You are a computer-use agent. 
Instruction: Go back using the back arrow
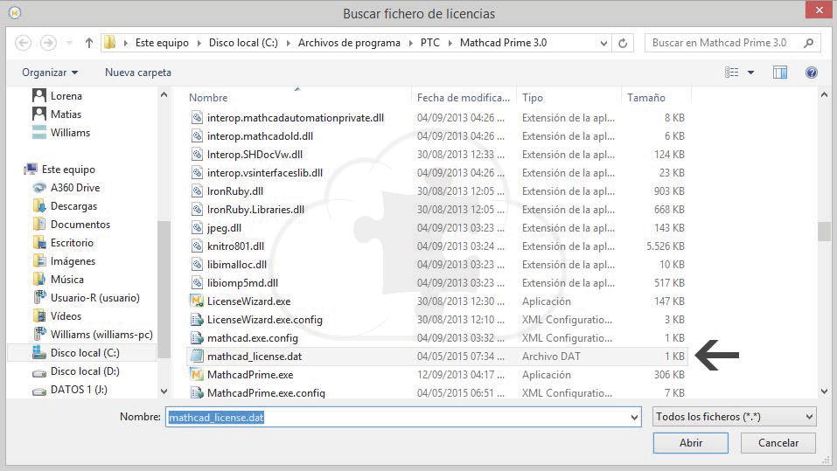23,43
